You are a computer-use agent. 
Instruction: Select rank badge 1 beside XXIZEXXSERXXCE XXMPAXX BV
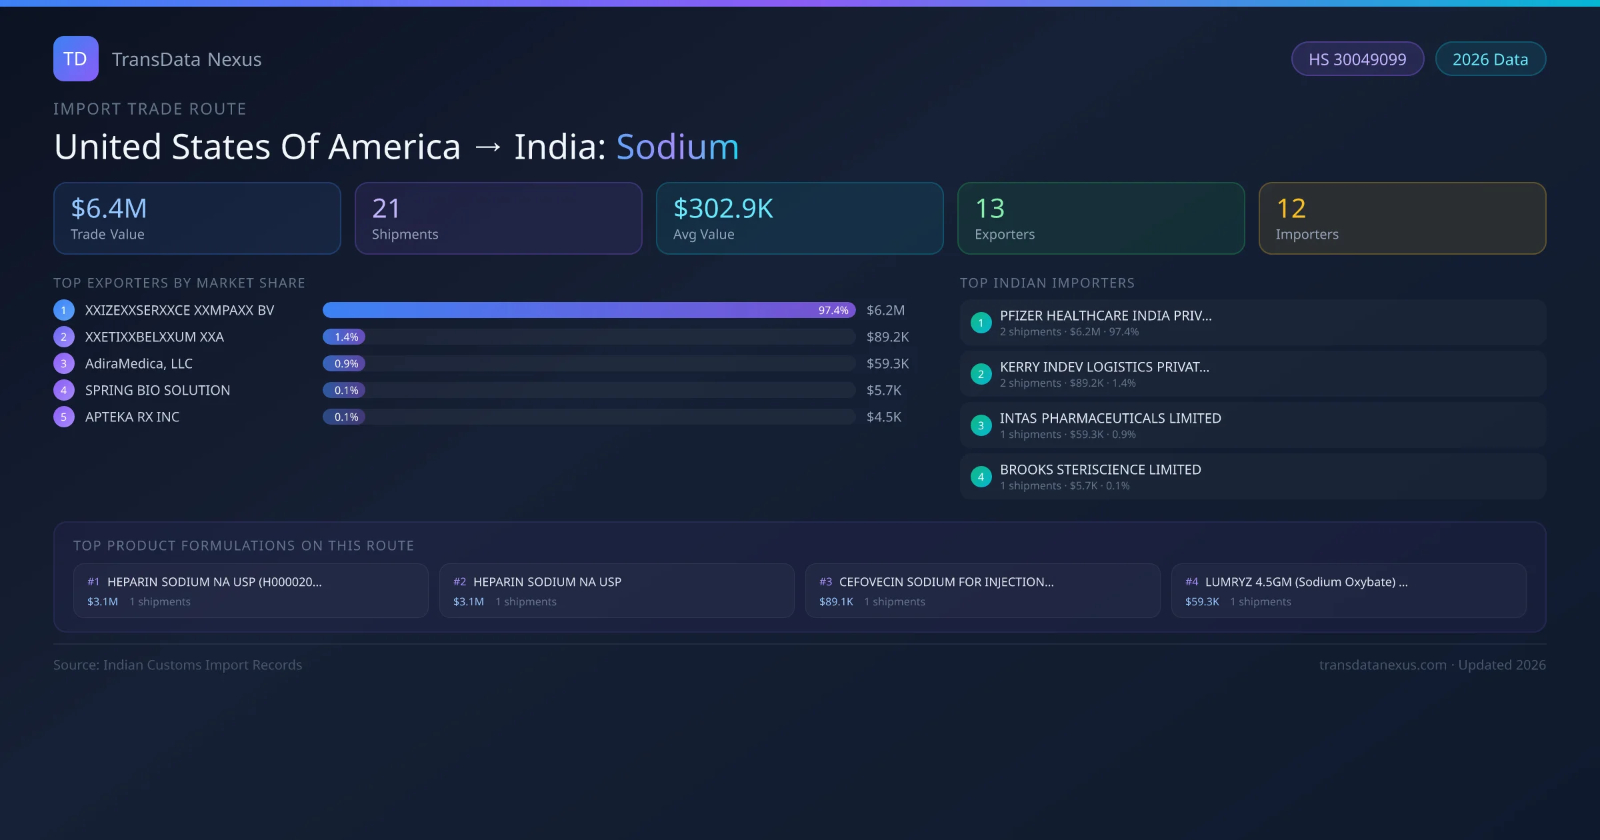(x=63, y=310)
